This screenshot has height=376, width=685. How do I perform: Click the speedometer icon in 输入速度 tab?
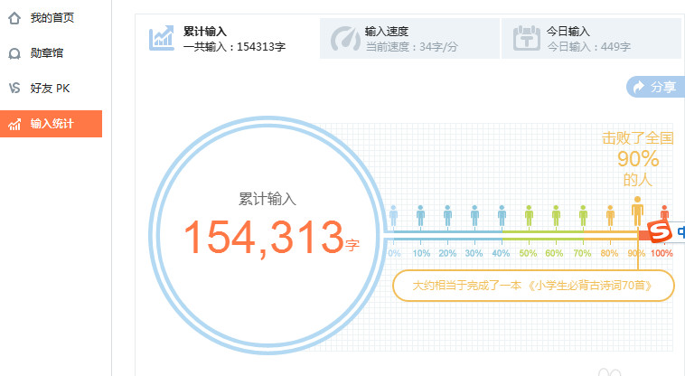click(345, 39)
